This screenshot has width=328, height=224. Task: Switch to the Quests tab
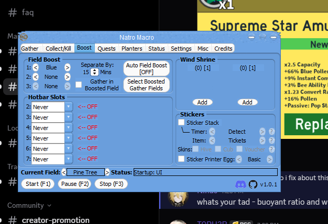[106, 49]
